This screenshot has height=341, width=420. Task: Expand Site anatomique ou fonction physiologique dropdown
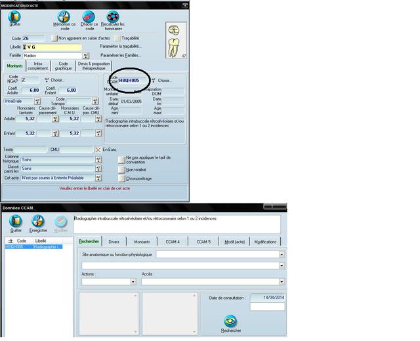point(281,254)
